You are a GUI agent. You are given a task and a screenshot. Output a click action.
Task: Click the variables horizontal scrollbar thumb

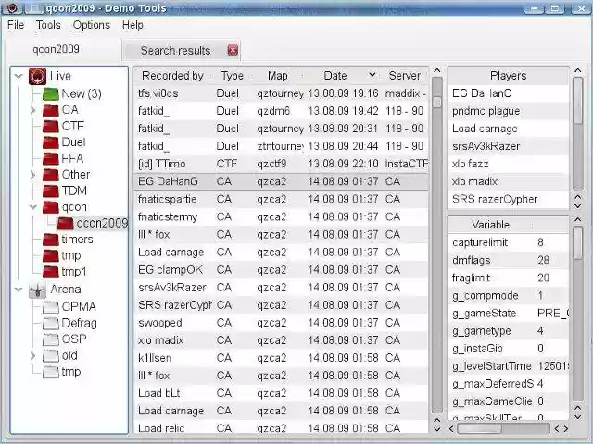[480, 429]
